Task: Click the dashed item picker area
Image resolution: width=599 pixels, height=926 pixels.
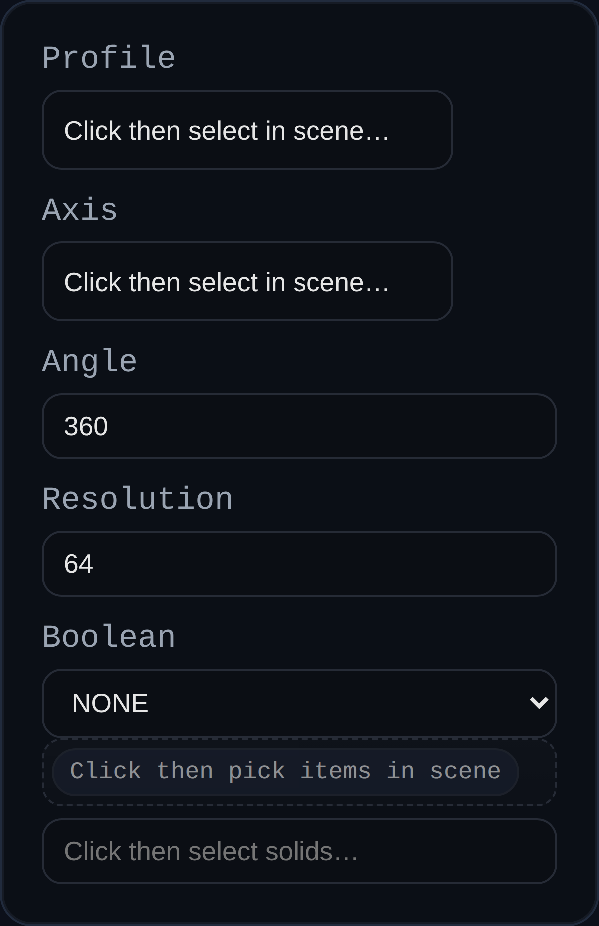Action: pyautogui.click(x=285, y=771)
